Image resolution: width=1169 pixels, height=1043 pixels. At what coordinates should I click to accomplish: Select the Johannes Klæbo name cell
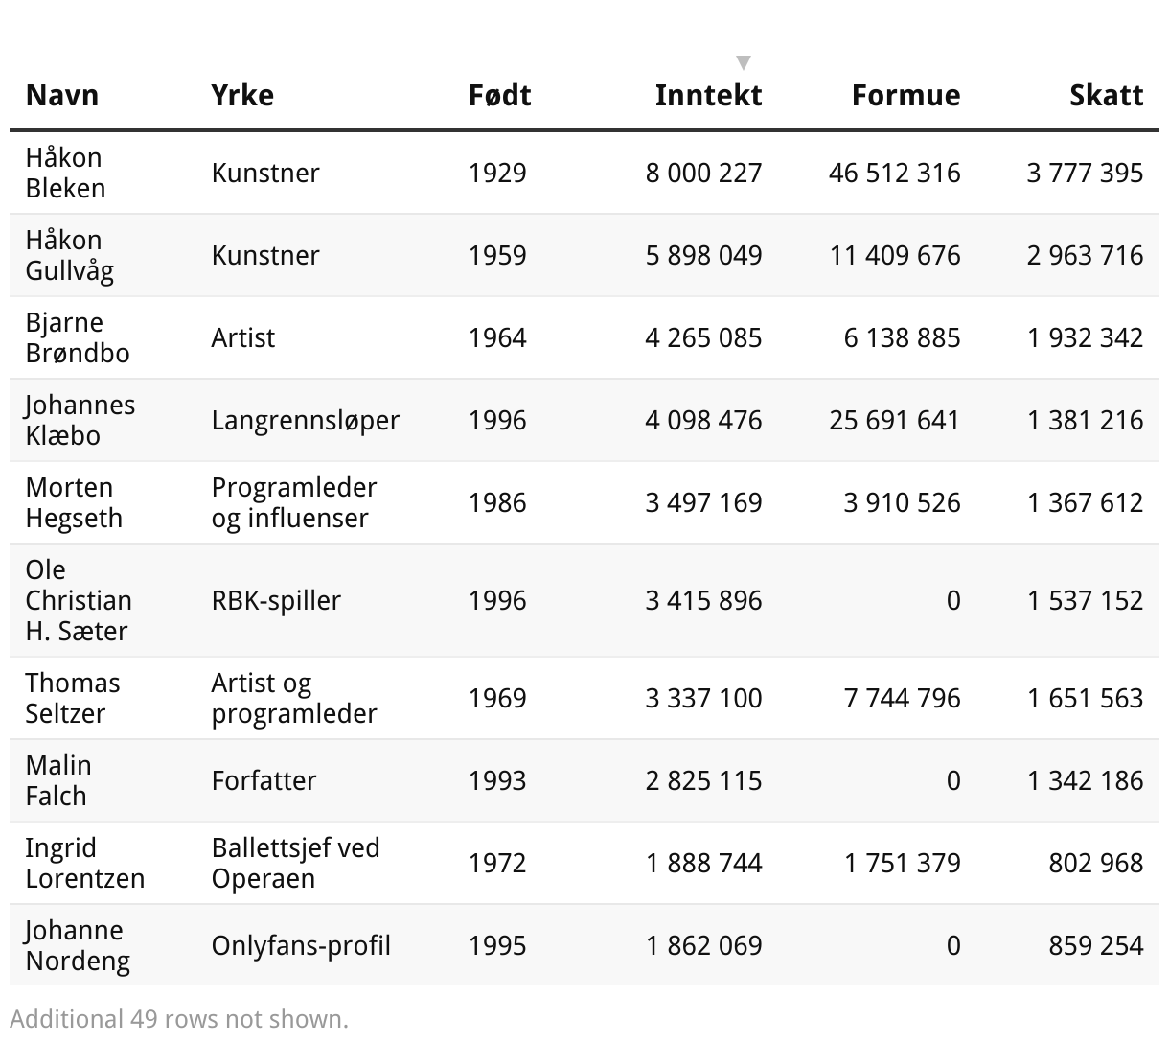[x=80, y=420]
